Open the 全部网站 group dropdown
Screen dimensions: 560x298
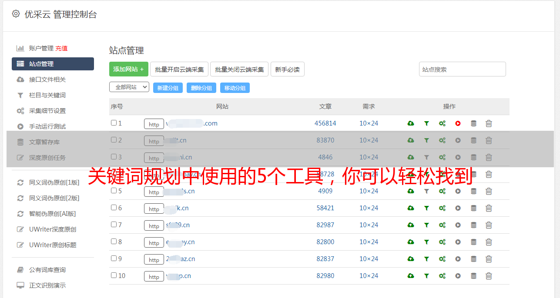coord(129,87)
